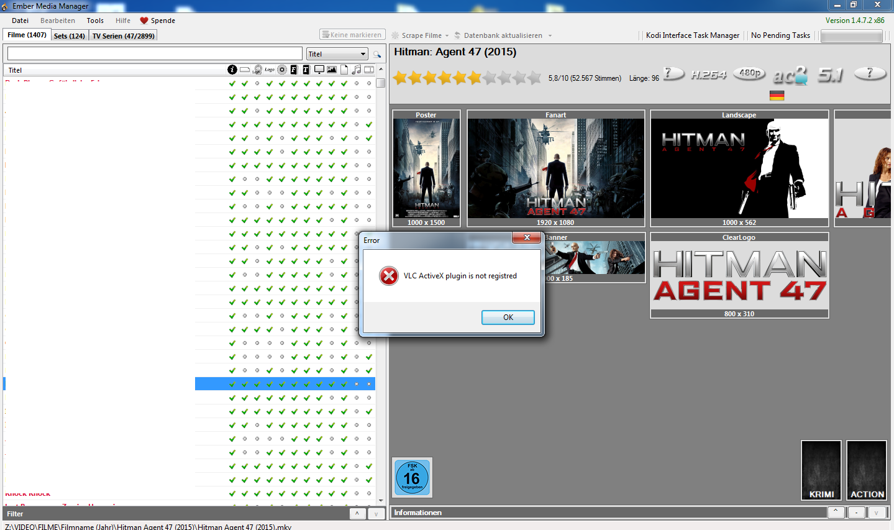894x530 pixels.
Task: Expand the Scrape Filme dropdown arrow
Action: pyautogui.click(x=447, y=35)
